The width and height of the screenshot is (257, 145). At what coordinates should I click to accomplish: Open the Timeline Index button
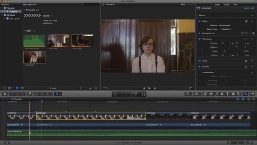[7, 143]
